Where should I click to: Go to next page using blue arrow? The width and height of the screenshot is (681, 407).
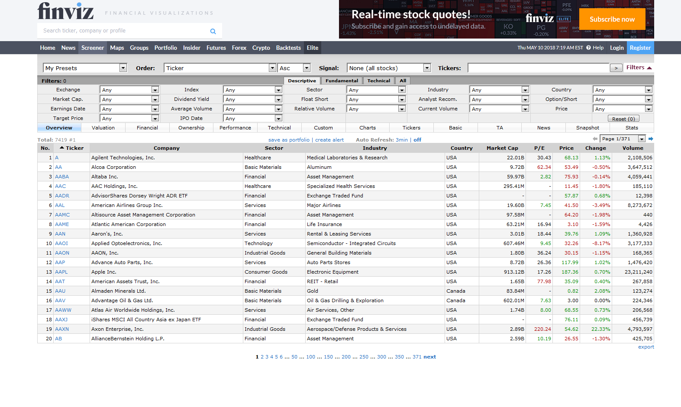click(x=651, y=139)
